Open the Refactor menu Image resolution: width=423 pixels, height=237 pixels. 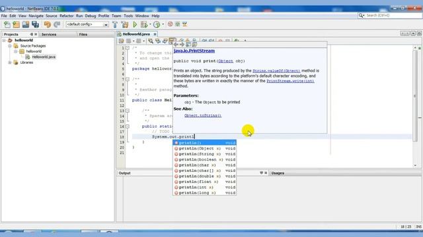point(66,16)
